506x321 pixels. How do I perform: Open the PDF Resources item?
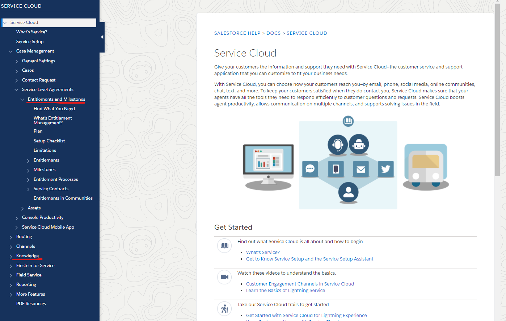pos(31,304)
